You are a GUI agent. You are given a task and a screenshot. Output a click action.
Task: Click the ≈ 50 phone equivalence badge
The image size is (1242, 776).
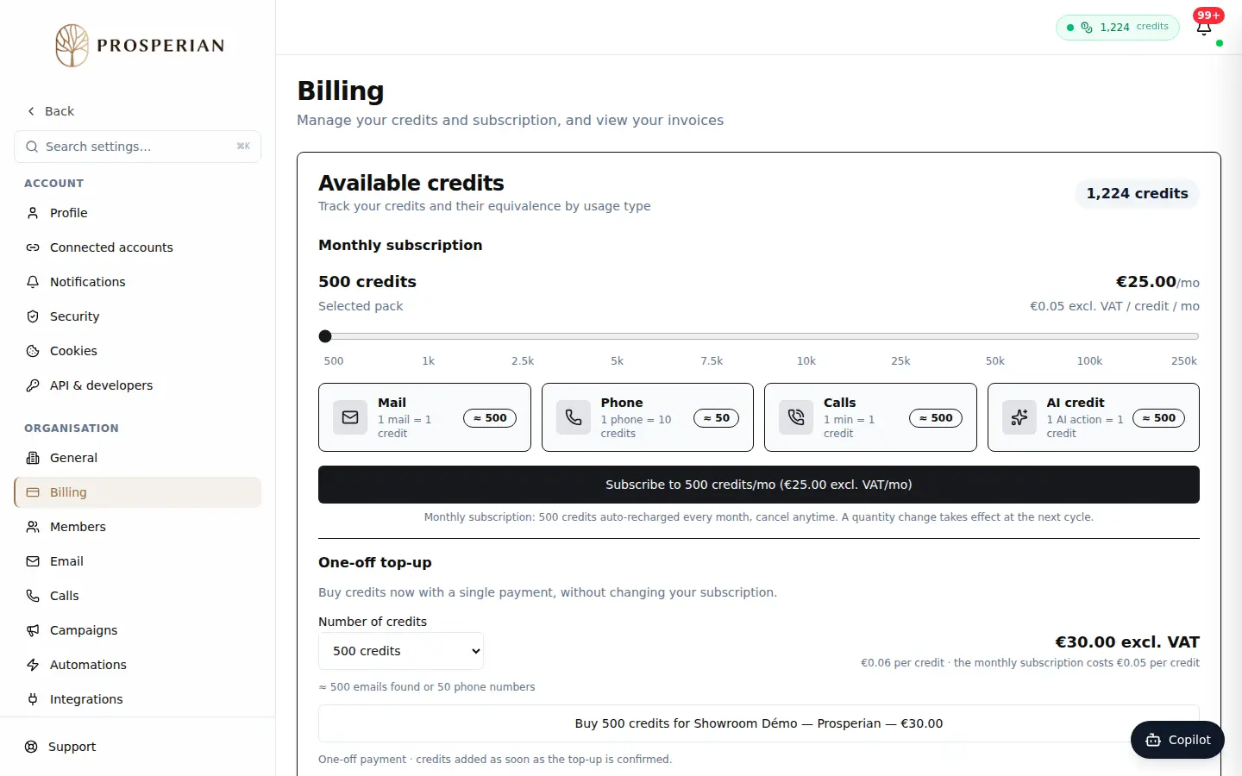(x=716, y=418)
